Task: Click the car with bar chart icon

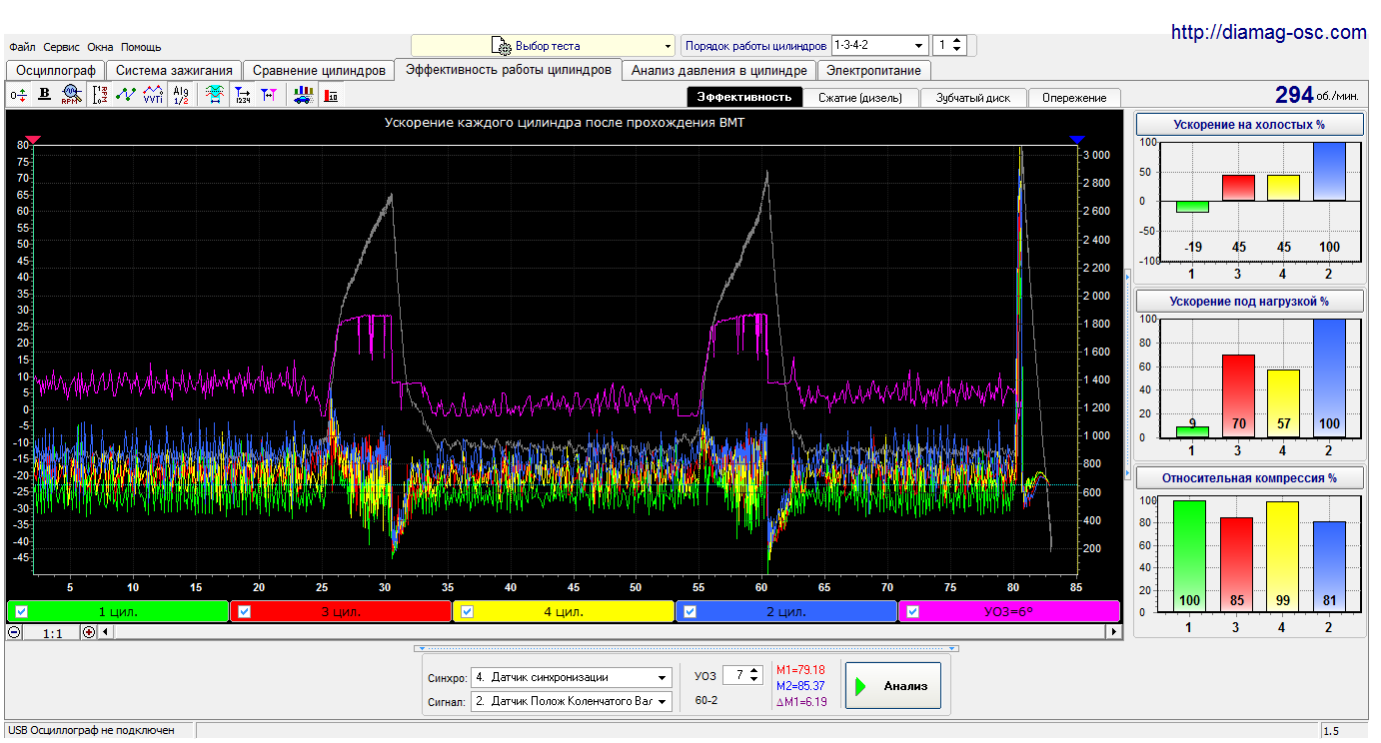Action: point(303,95)
